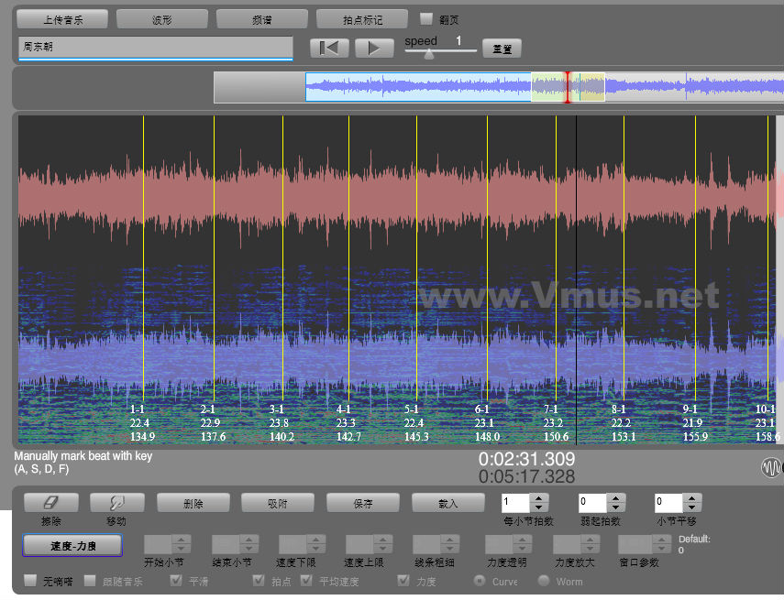Image resolution: width=784 pixels, height=600 pixels.
Task: Increase the measure shift (小节平移) stepper
Action: [x=692, y=497]
